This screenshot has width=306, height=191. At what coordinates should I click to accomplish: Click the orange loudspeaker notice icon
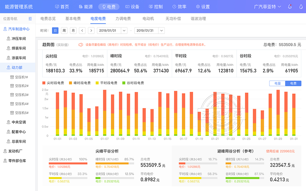81,45
